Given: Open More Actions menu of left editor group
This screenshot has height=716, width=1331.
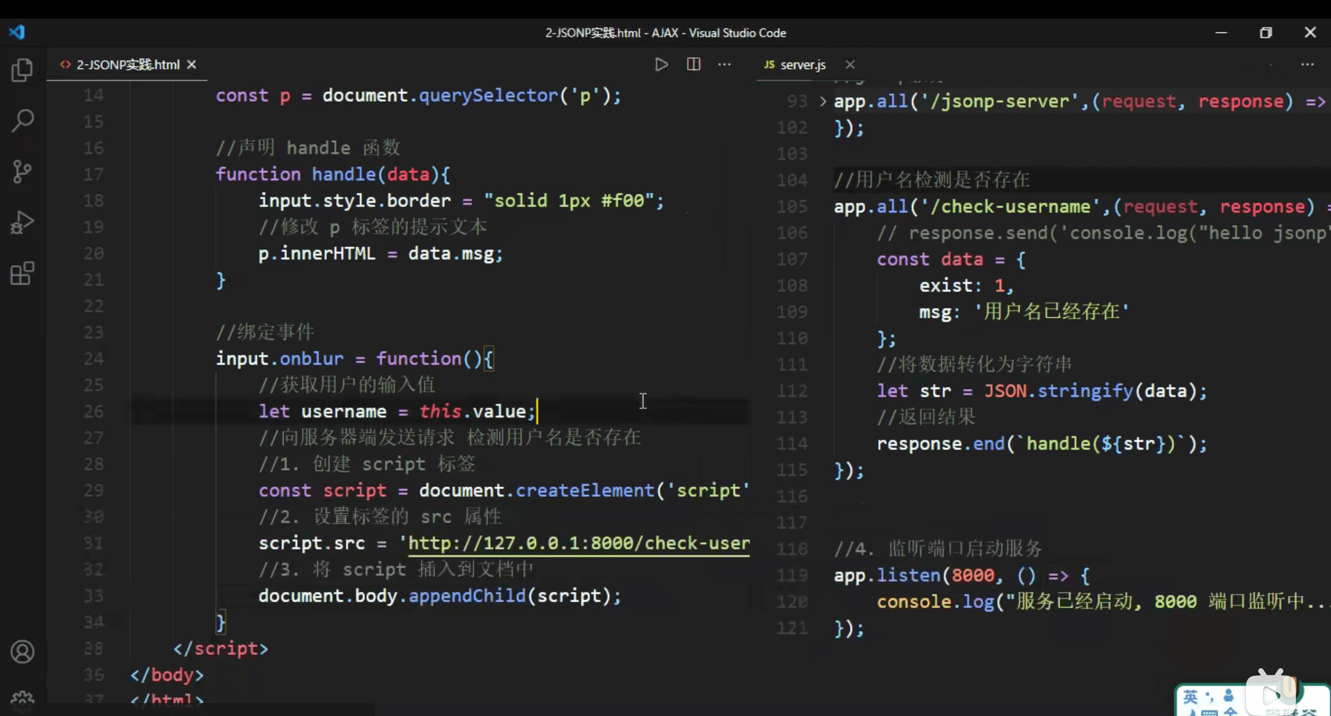Looking at the screenshot, I should (x=724, y=65).
